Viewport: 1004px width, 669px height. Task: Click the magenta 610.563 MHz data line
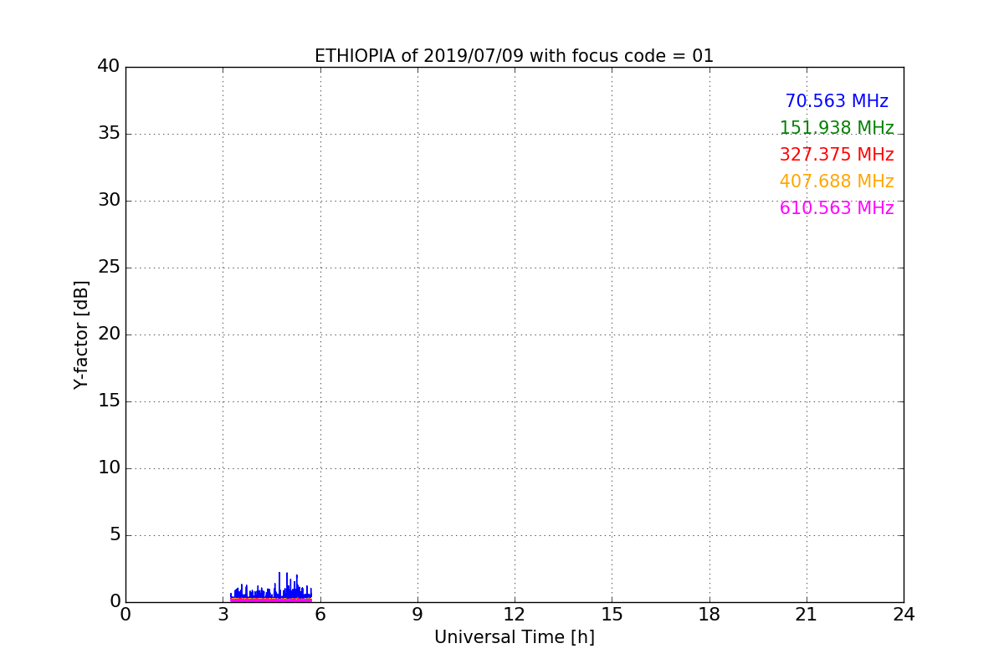(271, 600)
